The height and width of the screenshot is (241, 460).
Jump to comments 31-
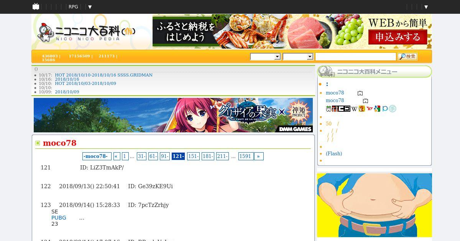[x=141, y=156]
